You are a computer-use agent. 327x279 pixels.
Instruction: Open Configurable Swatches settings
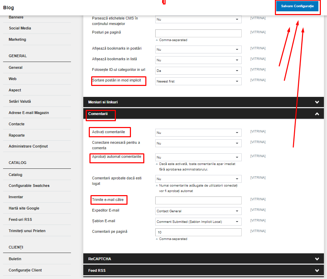point(29,186)
